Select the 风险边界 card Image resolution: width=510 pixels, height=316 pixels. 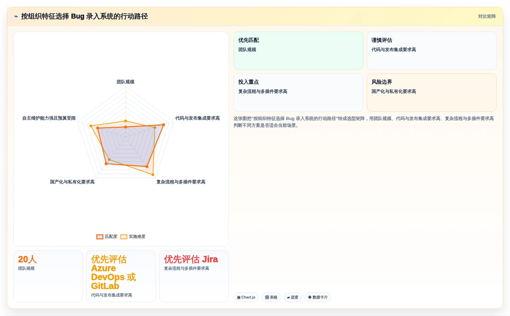point(432,93)
